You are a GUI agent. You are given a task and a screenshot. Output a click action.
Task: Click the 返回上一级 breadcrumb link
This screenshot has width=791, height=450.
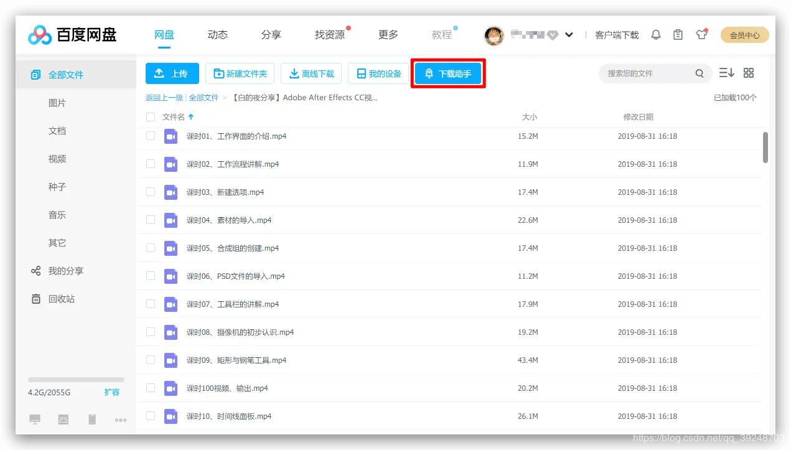(164, 98)
